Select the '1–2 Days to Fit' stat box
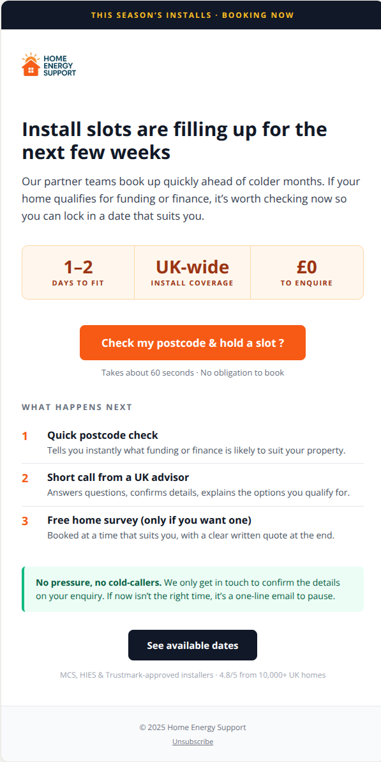 (78, 272)
